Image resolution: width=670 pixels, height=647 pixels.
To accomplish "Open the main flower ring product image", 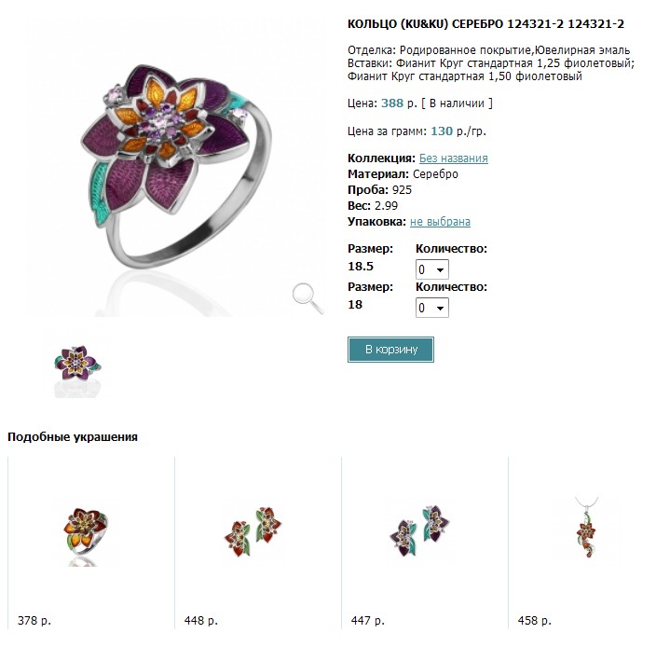I will pyautogui.click(x=175, y=168).
